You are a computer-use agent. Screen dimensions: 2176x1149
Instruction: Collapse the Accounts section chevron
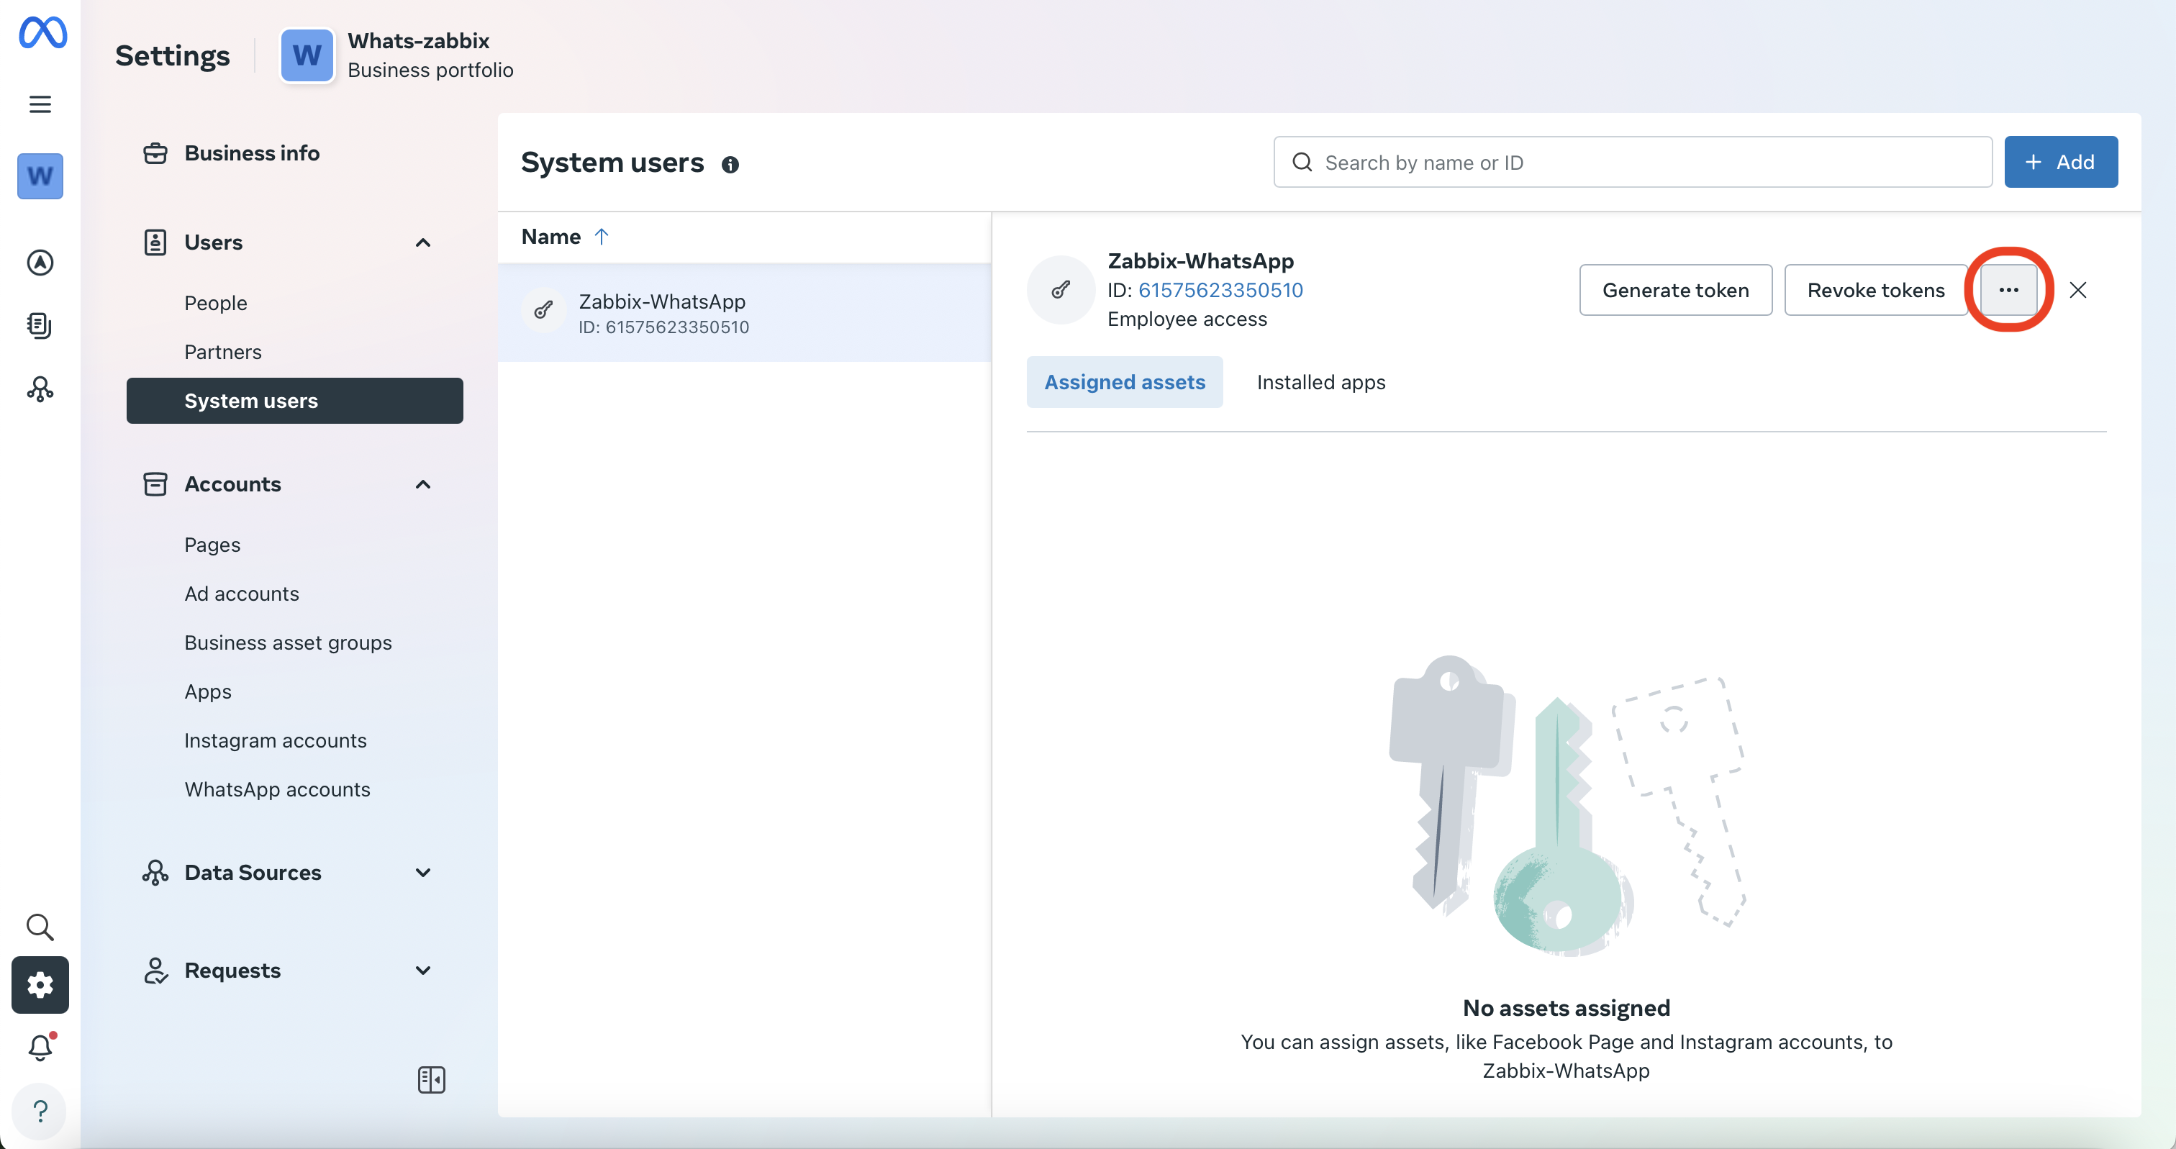click(423, 485)
